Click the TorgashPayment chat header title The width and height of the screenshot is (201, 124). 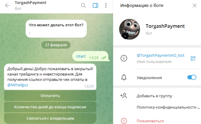[x=31, y=3]
